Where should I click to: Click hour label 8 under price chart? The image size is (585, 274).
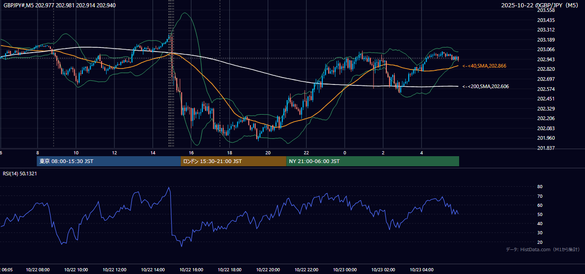point(38,153)
